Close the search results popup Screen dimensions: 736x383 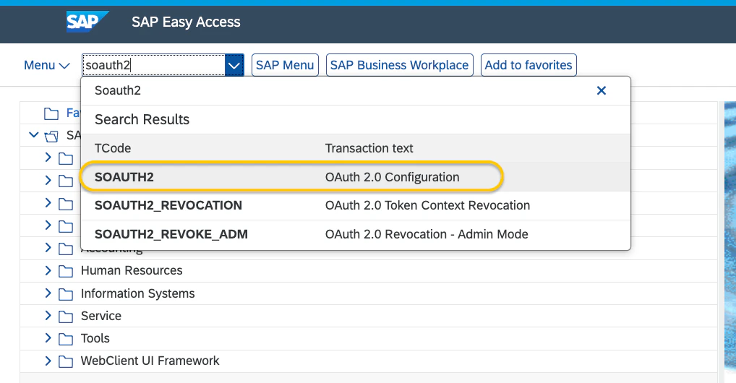click(x=602, y=90)
